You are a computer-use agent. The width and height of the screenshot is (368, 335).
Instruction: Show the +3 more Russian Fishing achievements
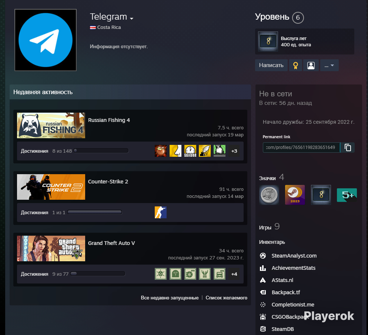pos(234,151)
